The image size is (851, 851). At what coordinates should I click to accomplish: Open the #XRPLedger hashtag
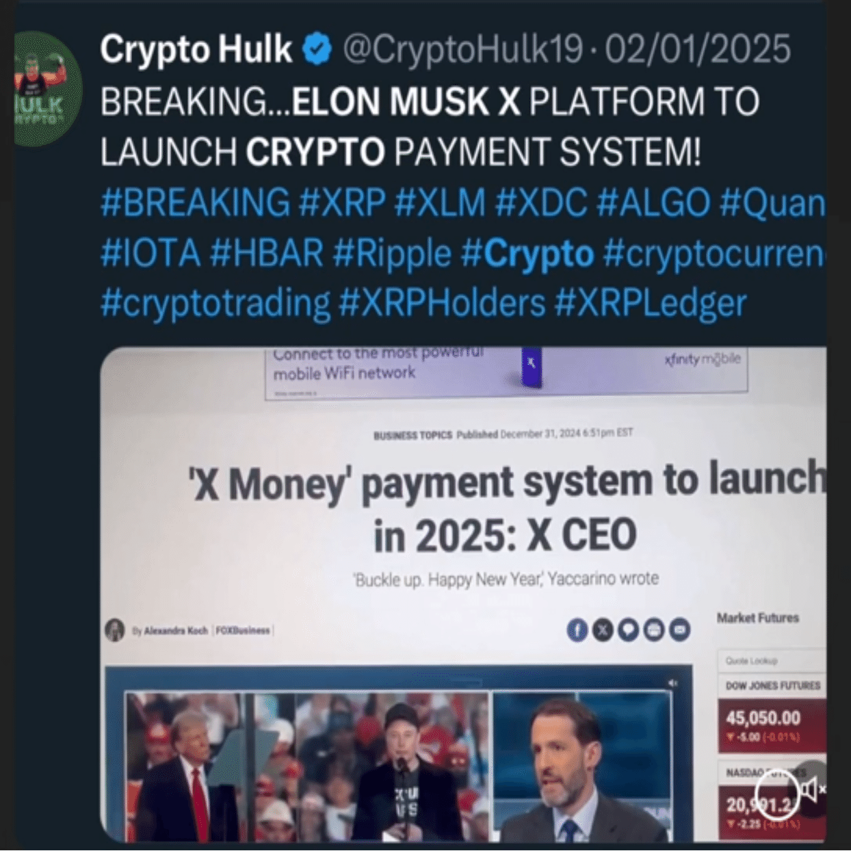650,304
